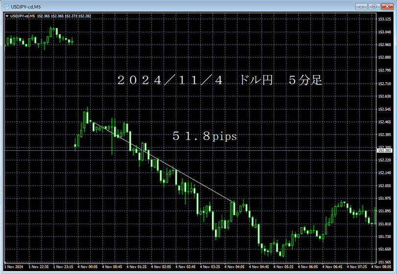397x274 pixels.
Task: Select the 2024/11/4 ドル円 5分足 text label
Action: click(219, 80)
